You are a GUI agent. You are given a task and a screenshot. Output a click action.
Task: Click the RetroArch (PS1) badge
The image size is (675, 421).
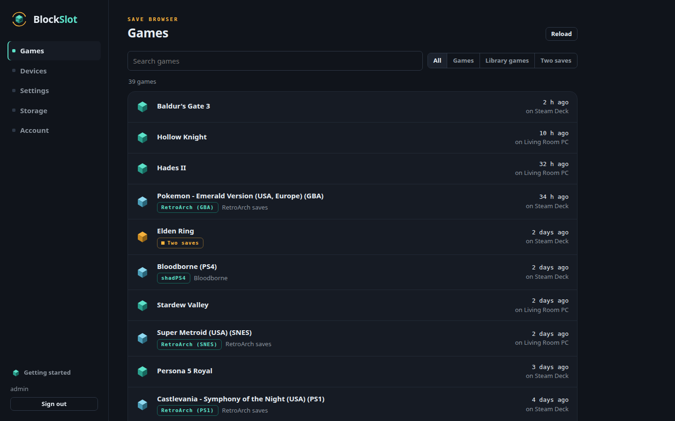click(187, 411)
